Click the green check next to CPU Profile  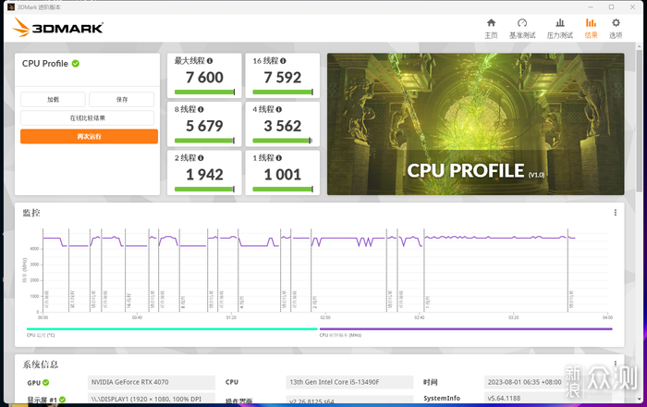(76, 64)
